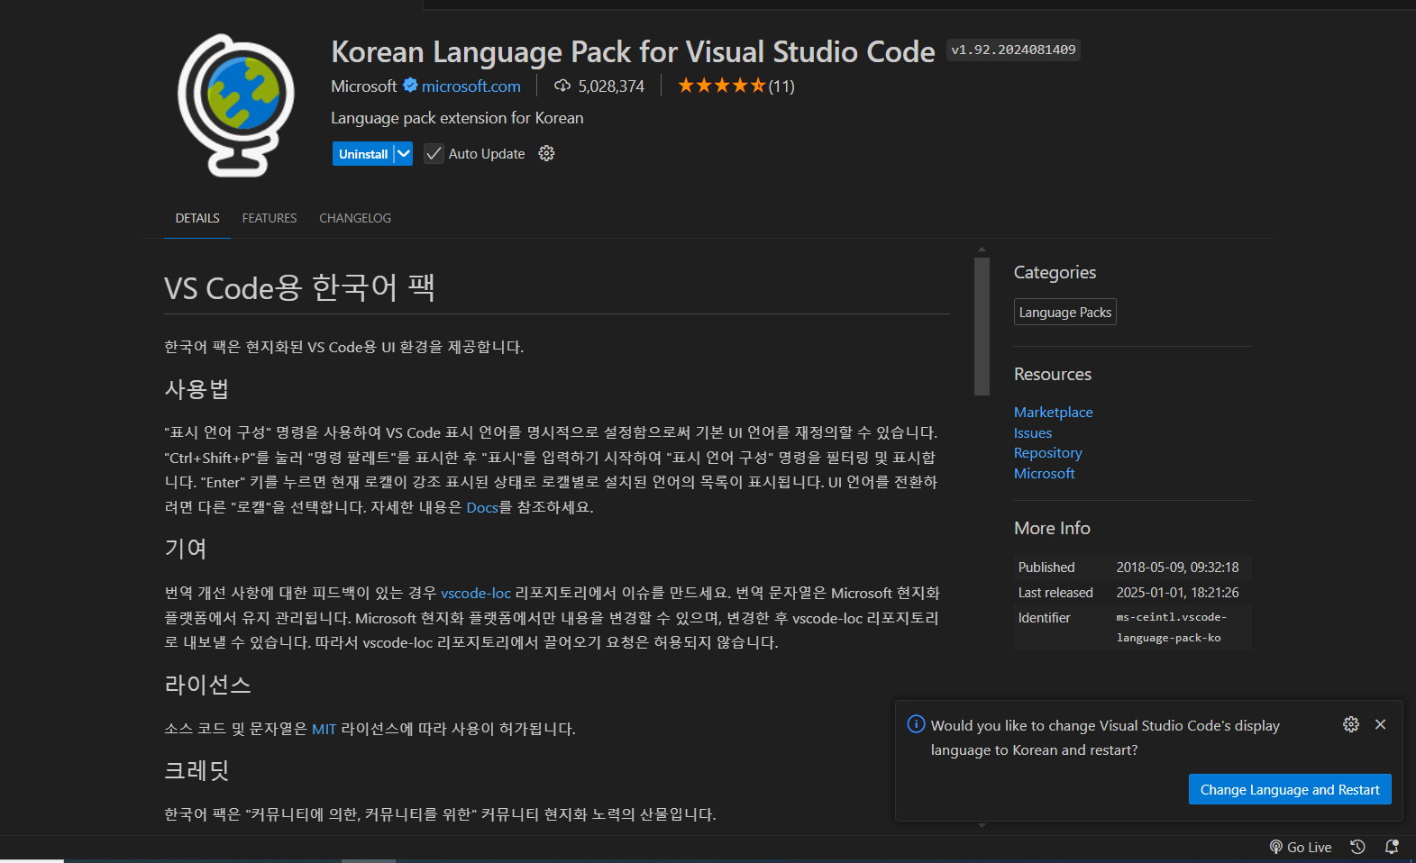Open the Marketplace resource link
The image size is (1416, 863).
coord(1053,412)
